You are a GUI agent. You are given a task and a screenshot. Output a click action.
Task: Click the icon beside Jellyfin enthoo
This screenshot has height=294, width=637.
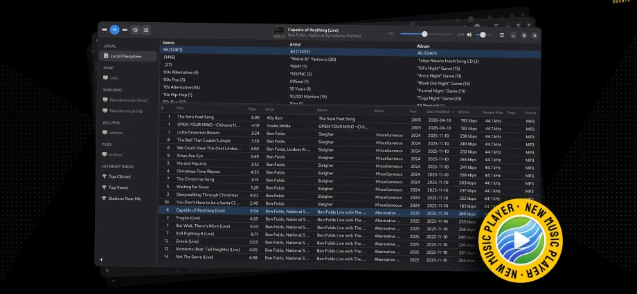point(105,133)
